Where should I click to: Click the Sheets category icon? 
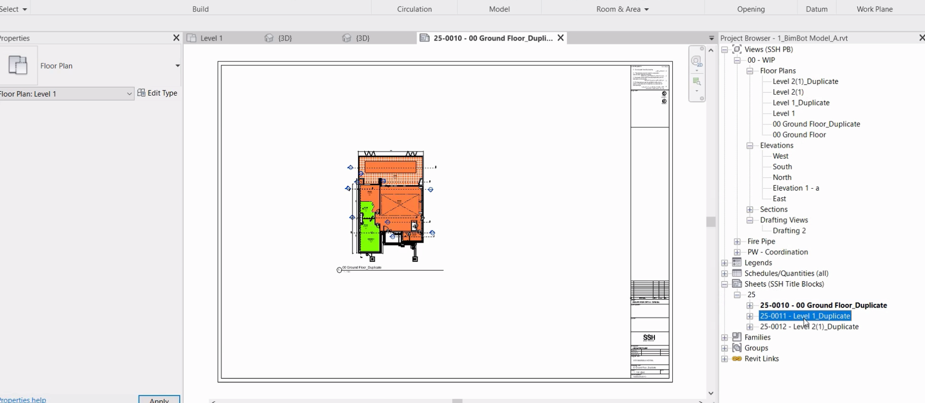(x=737, y=284)
